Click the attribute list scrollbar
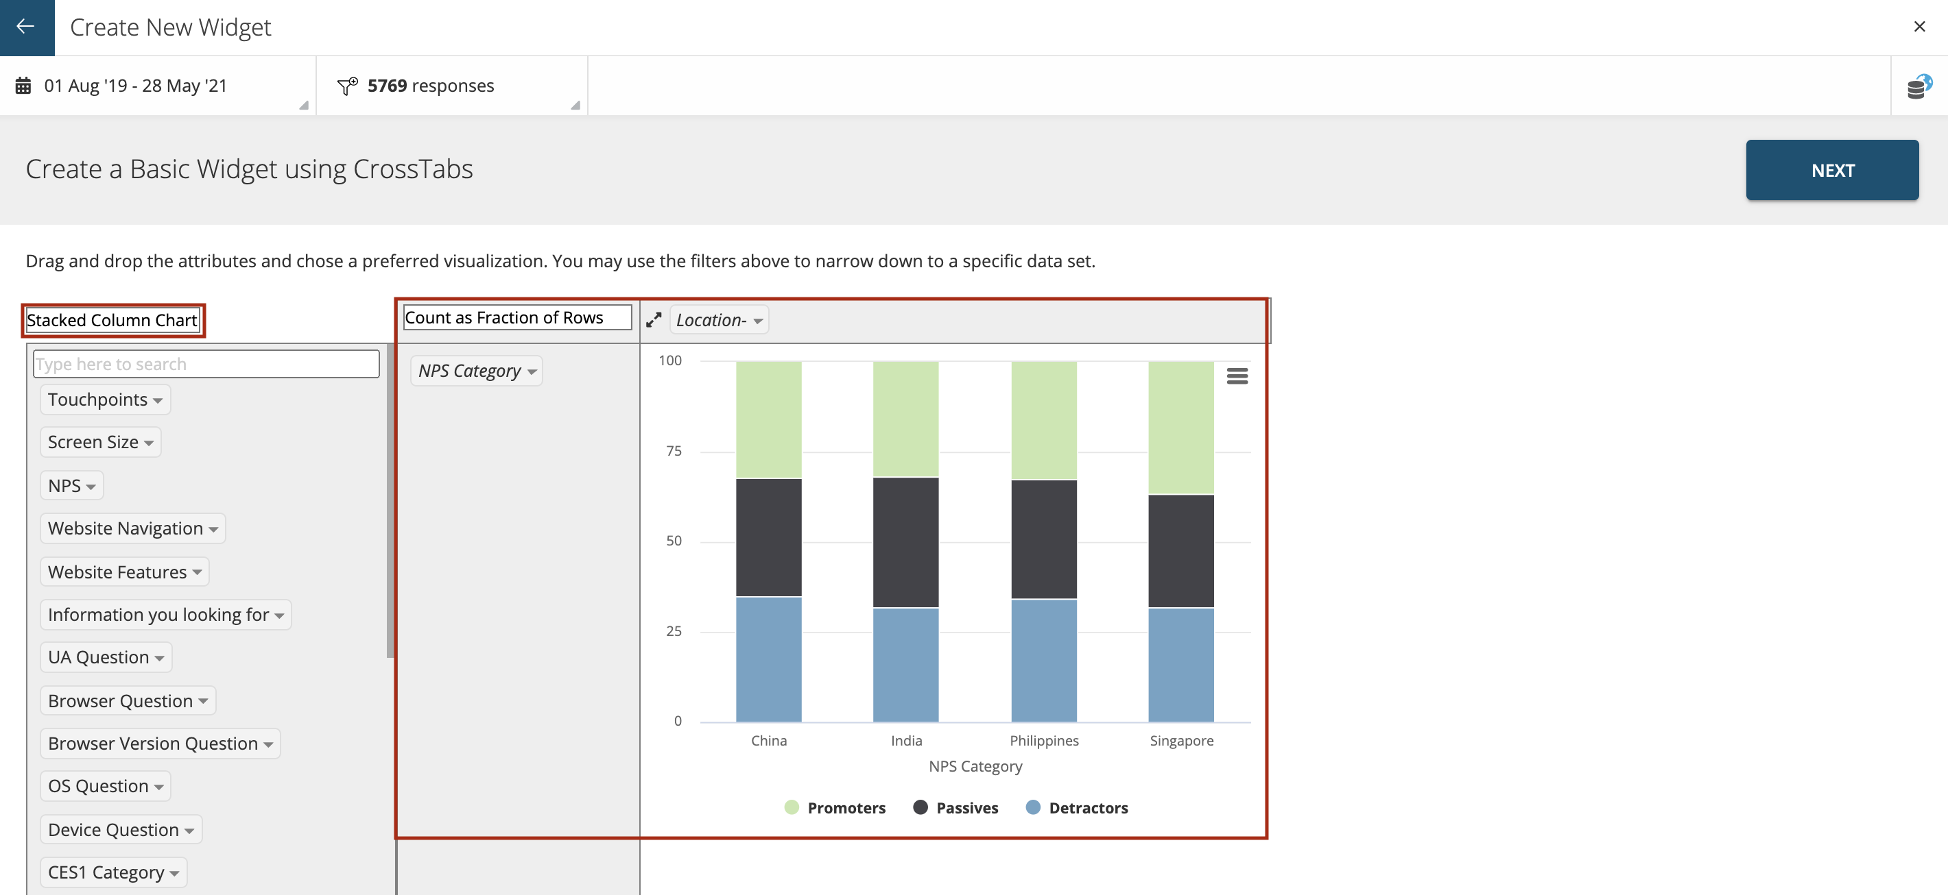This screenshot has width=1948, height=895. pyautogui.click(x=390, y=501)
